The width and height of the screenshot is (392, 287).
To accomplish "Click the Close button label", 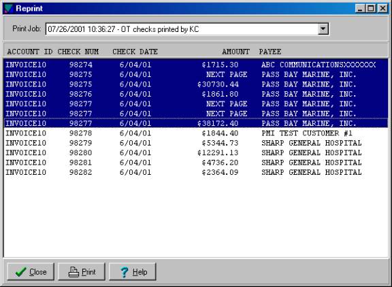I will (38, 272).
